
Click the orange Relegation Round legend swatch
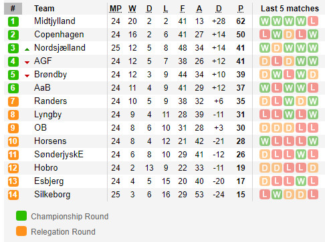21,231
